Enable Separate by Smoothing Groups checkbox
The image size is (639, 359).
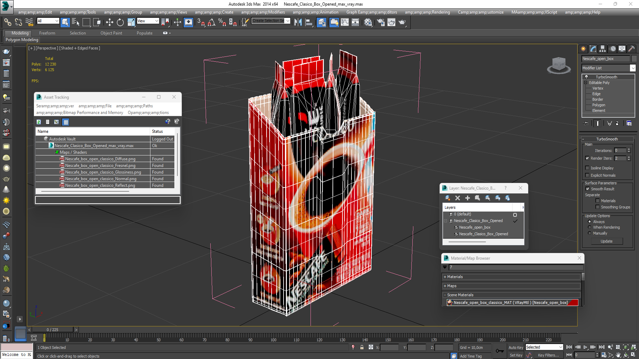coord(597,207)
